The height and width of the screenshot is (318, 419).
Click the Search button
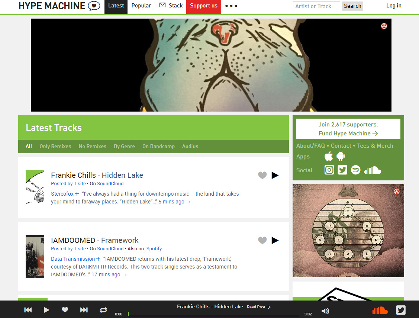coord(352,6)
